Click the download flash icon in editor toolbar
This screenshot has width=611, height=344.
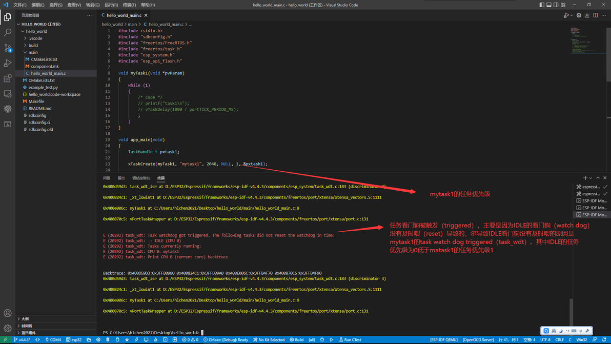click(x=587, y=15)
